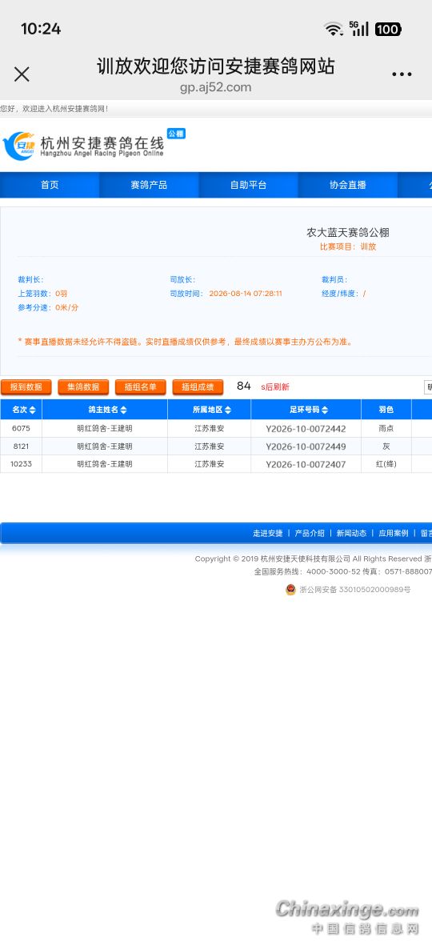The image size is (432, 949).
Task: Tap the battery indicator showing 100
Action: coord(388,29)
